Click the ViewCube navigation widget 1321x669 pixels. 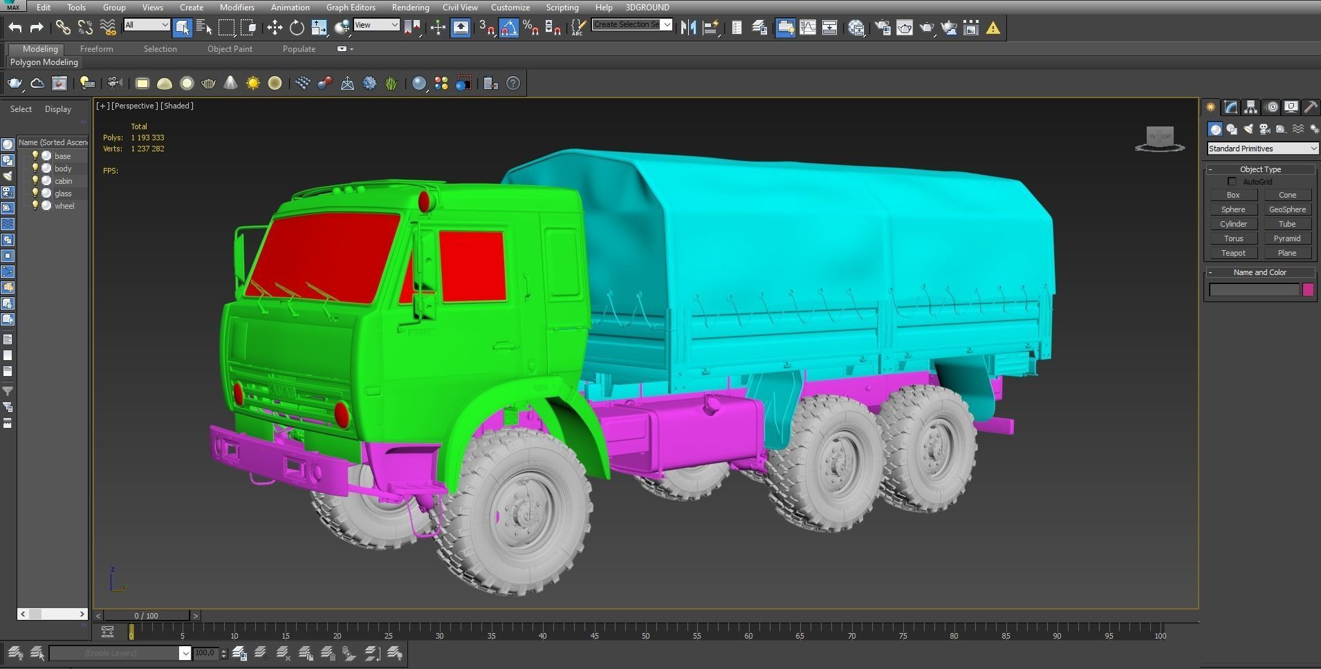pyautogui.click(x=1160, y=138)
